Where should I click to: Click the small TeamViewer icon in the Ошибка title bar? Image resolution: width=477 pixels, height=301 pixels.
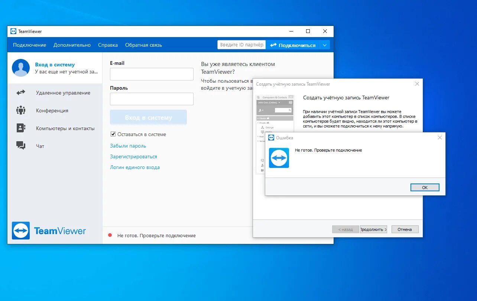coord(271,138)
